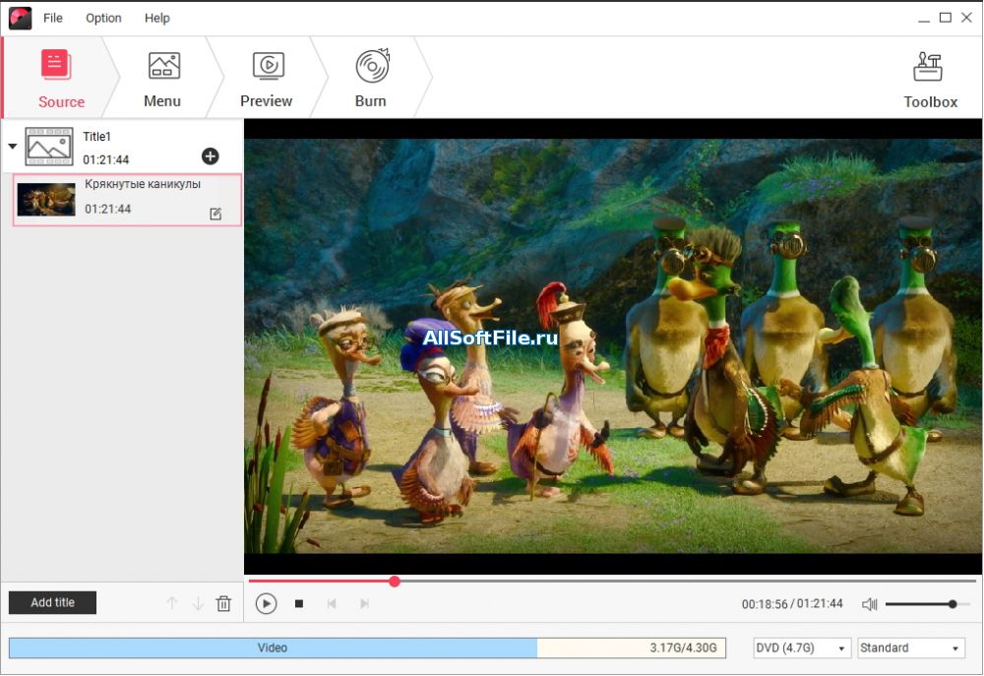
Task: Click the Video disc capacity bar
Action: coord(367,647)
